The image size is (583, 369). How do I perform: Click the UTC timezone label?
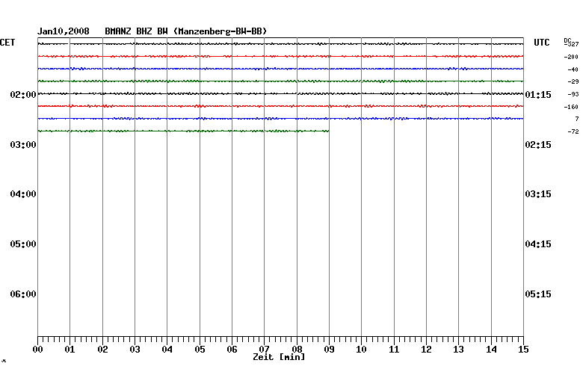542,43
